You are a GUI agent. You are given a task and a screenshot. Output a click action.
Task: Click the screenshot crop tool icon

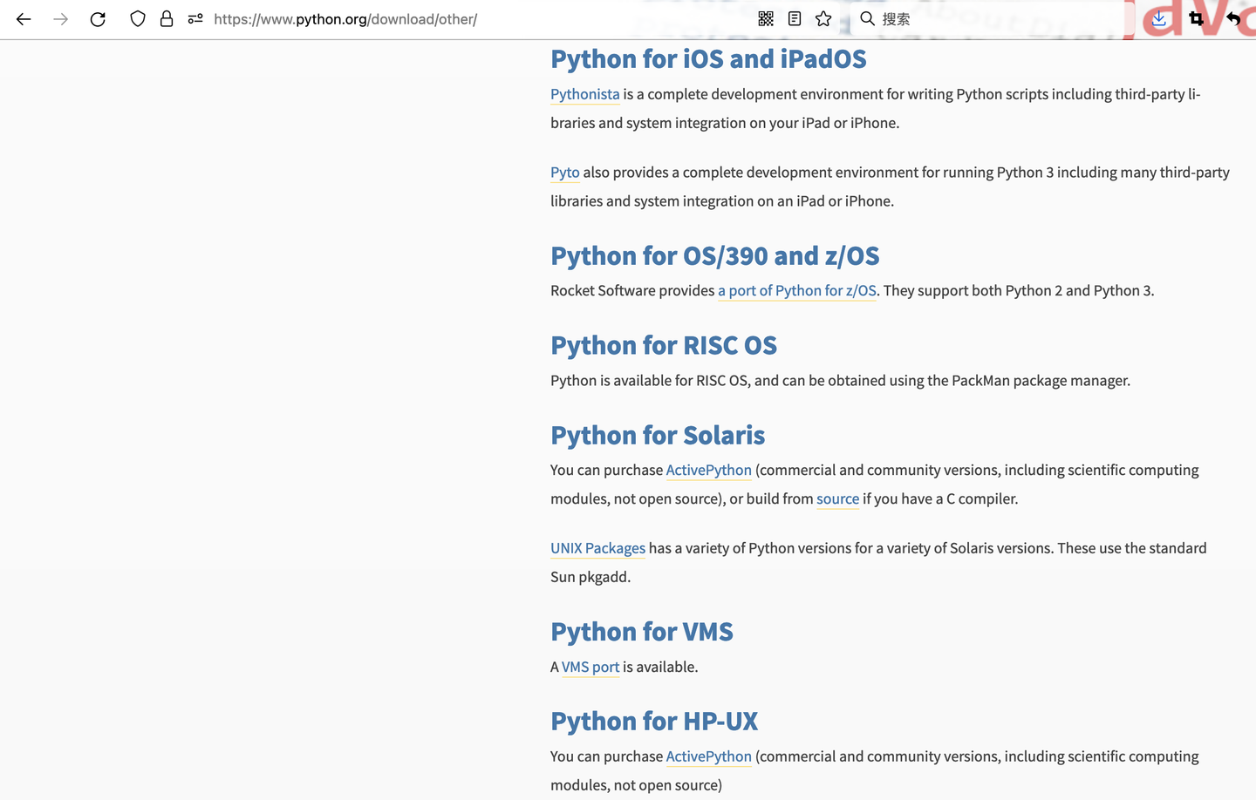click(1197, 19)
